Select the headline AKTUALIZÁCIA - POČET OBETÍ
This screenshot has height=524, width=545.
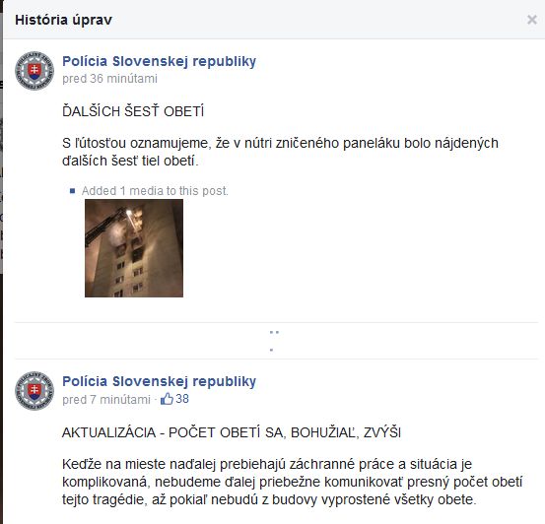pyautogui.click(x=232, y=432)
